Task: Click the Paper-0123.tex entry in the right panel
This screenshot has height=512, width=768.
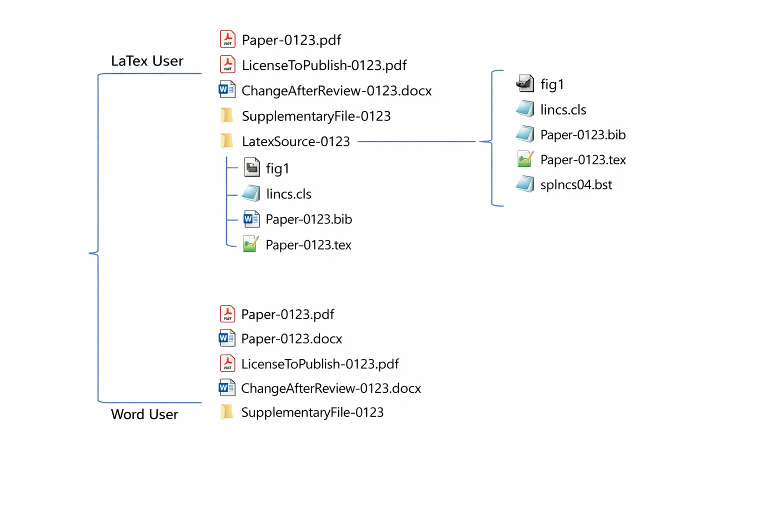Action: [x=583, y=159]
